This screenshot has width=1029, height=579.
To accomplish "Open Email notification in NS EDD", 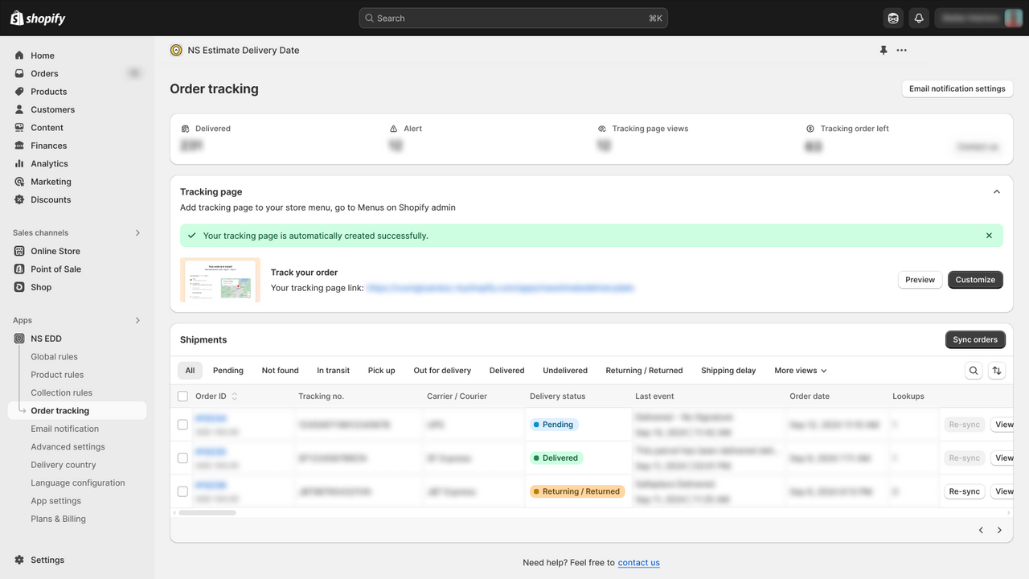I will pos(65,429).
